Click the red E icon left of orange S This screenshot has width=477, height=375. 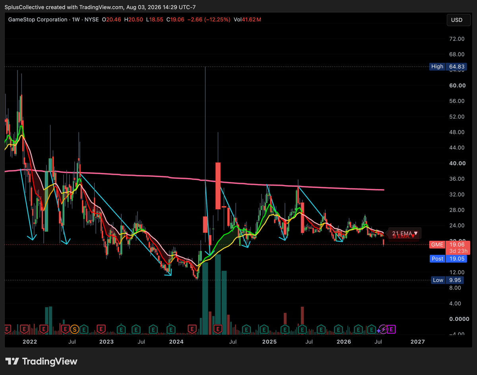point(65,329)
